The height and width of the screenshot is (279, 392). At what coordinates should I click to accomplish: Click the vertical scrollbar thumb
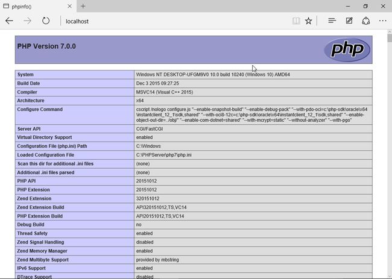390,38
